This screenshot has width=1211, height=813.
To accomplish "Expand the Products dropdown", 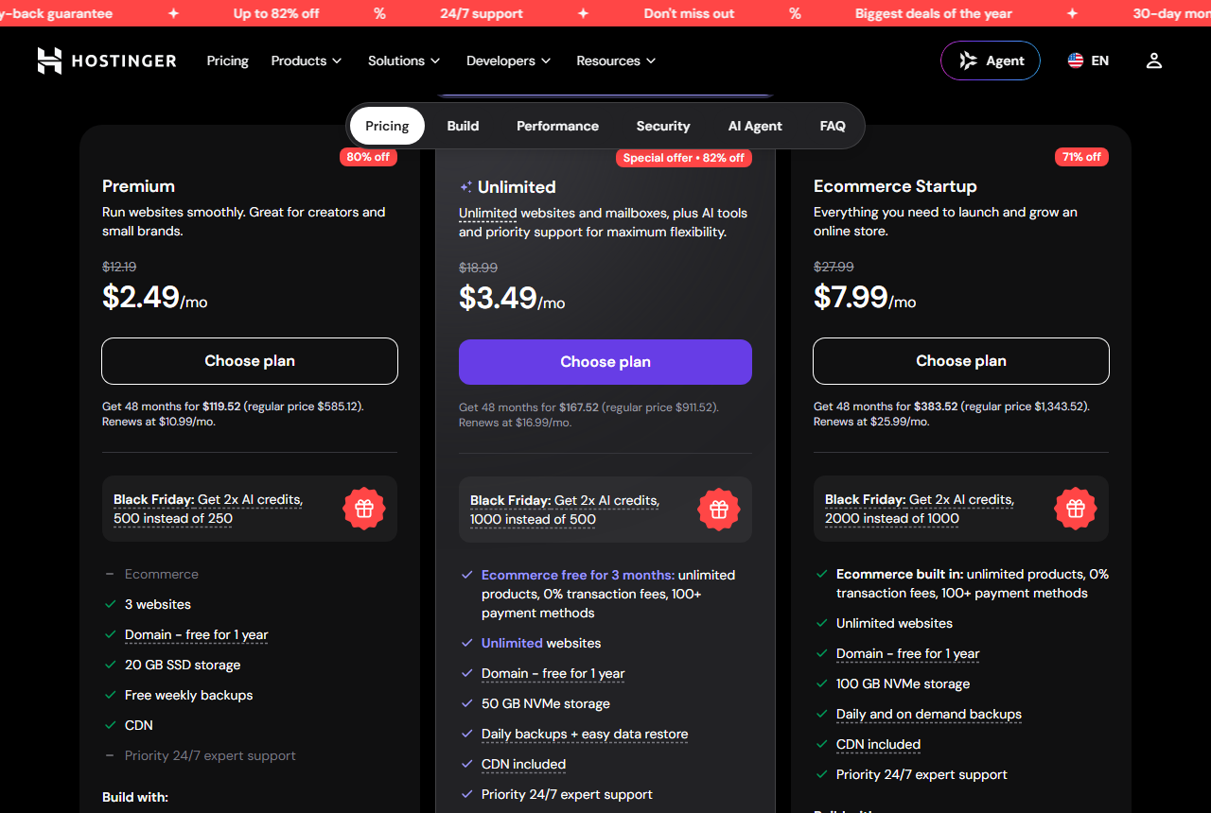I will [x=307, y=61].
